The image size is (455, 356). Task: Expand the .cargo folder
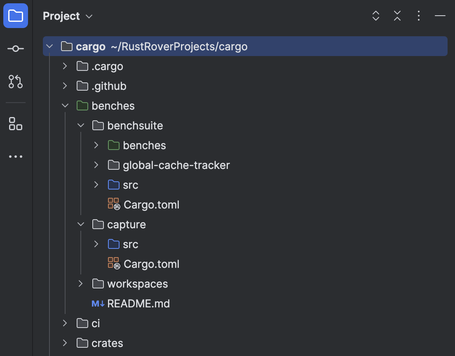65,66
